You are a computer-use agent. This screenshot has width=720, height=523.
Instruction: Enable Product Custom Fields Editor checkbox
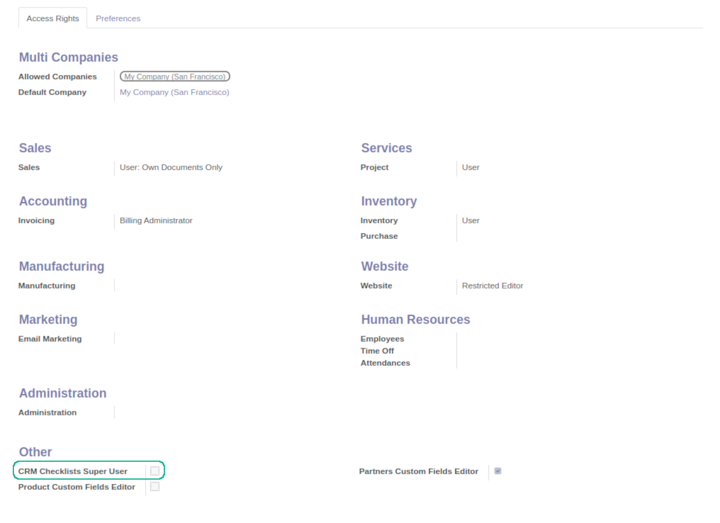tap(155, 487)
